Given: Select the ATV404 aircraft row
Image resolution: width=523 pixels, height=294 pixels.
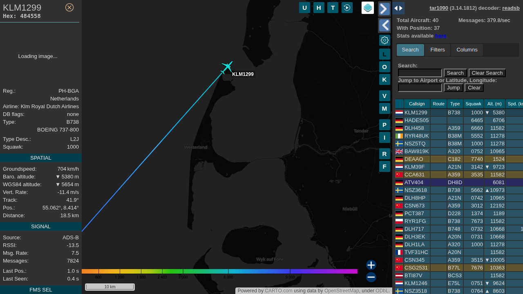Looking at the screenshot, I should click(459, 183).
